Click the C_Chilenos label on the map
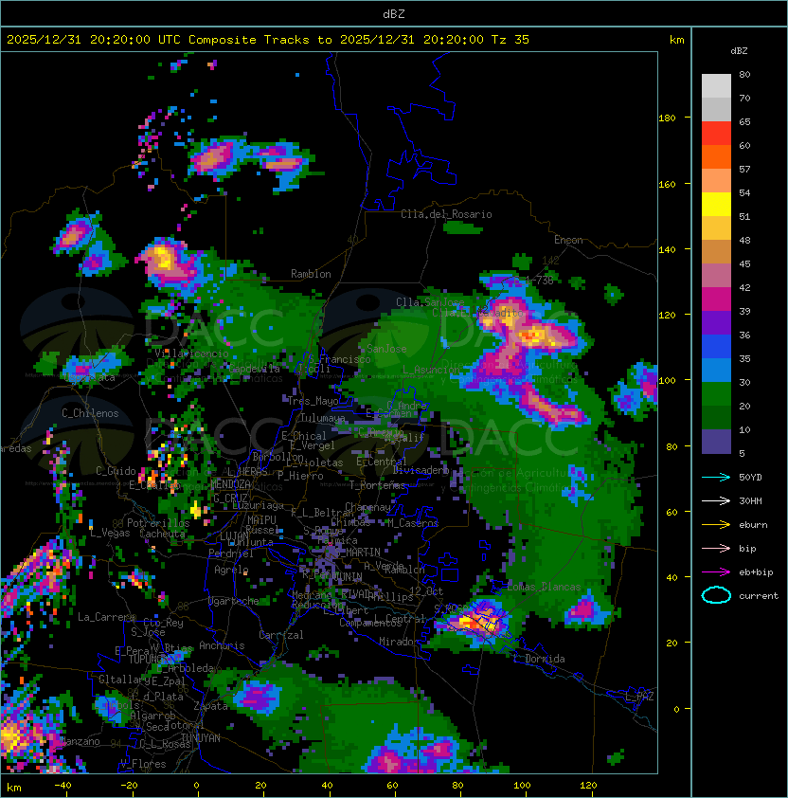 tap(90, 413)
